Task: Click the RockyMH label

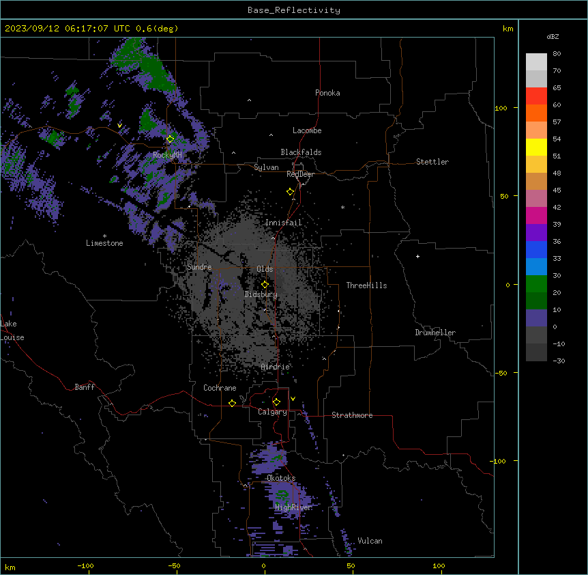Action: 167,155
